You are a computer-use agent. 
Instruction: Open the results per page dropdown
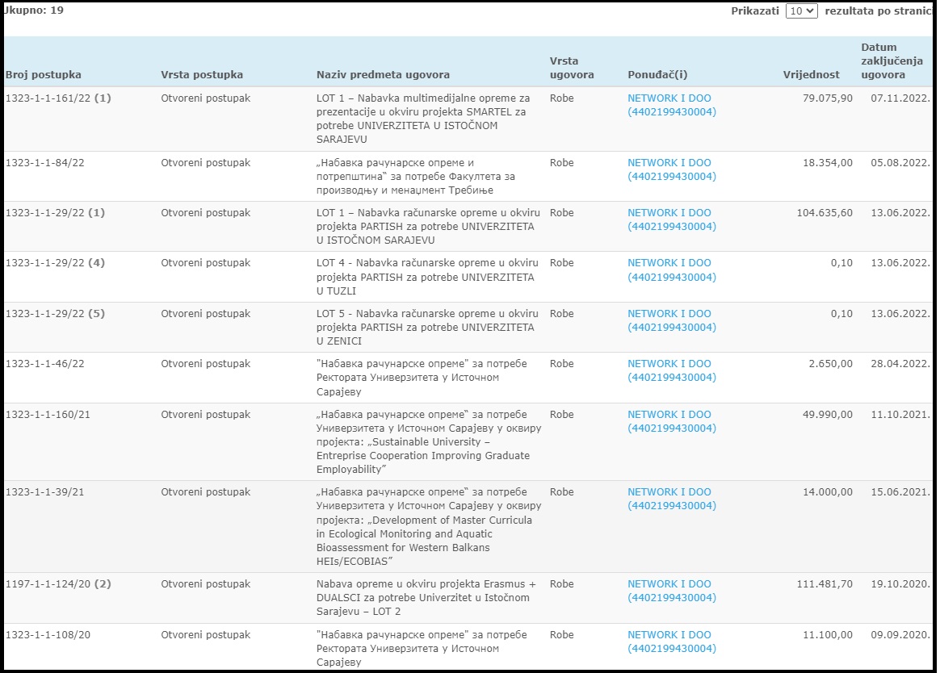[802, 10]
